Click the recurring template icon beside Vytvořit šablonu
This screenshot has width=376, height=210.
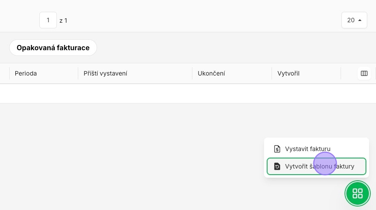[x=277, y=166]
